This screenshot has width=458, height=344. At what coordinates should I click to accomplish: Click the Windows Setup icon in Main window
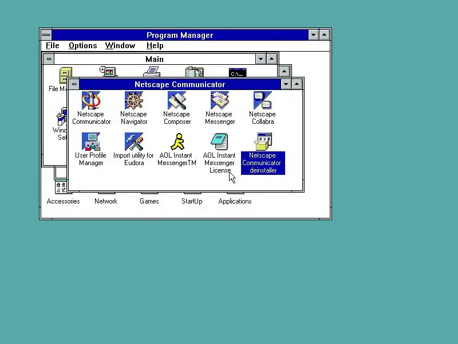click(x=62, y=117)
